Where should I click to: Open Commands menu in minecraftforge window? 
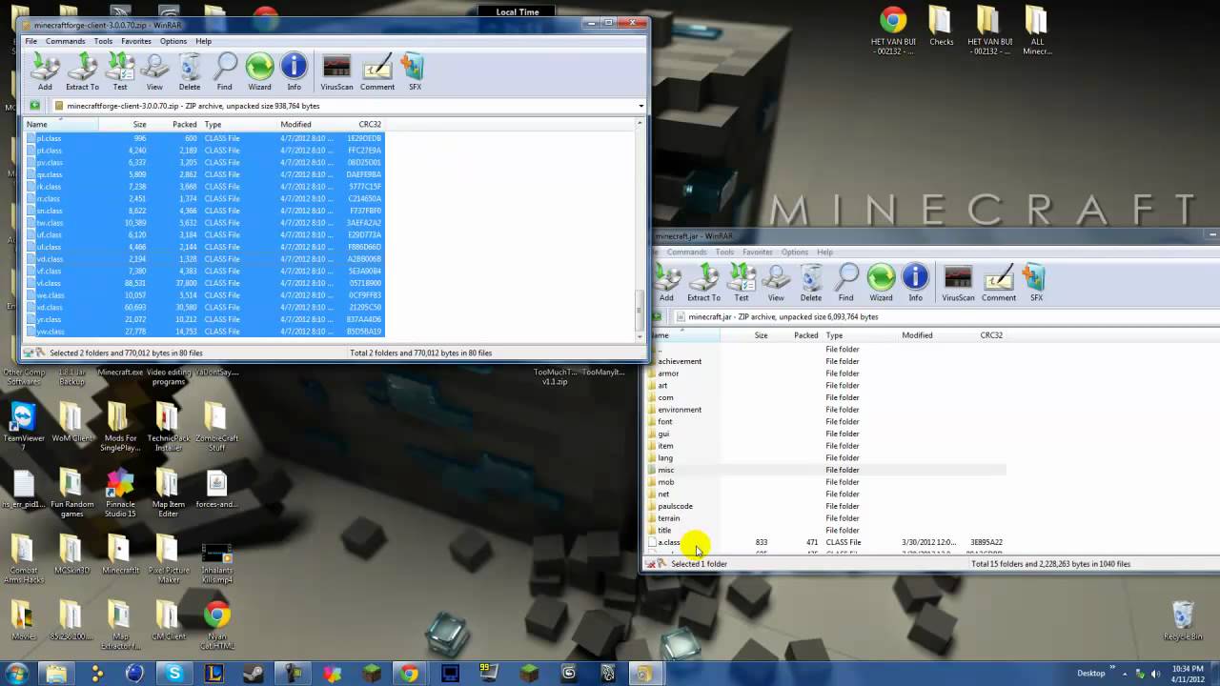(65, 41)
